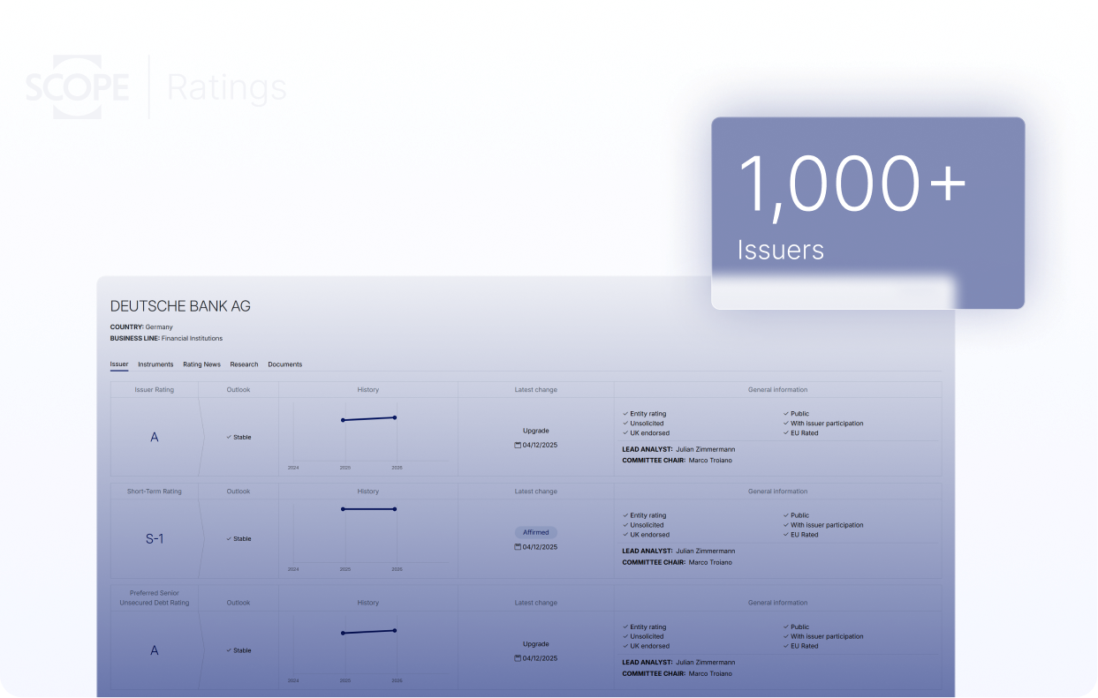Viewport: 1098px width, 698px height.
Task: Open the history chart in Issuer Rating row
Action: 368,437
